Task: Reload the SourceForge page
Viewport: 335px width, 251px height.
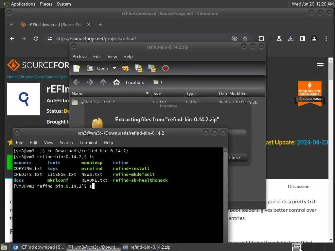Action: [x=36, y=39]
